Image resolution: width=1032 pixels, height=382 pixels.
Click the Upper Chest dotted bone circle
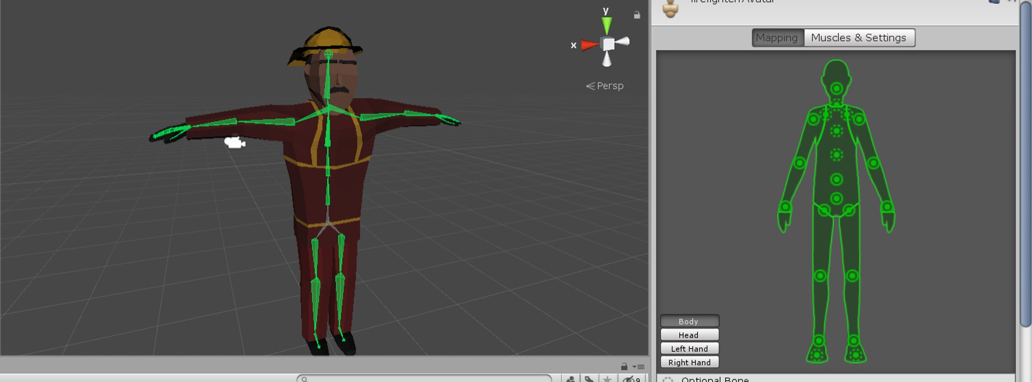[x=836, y=131]
